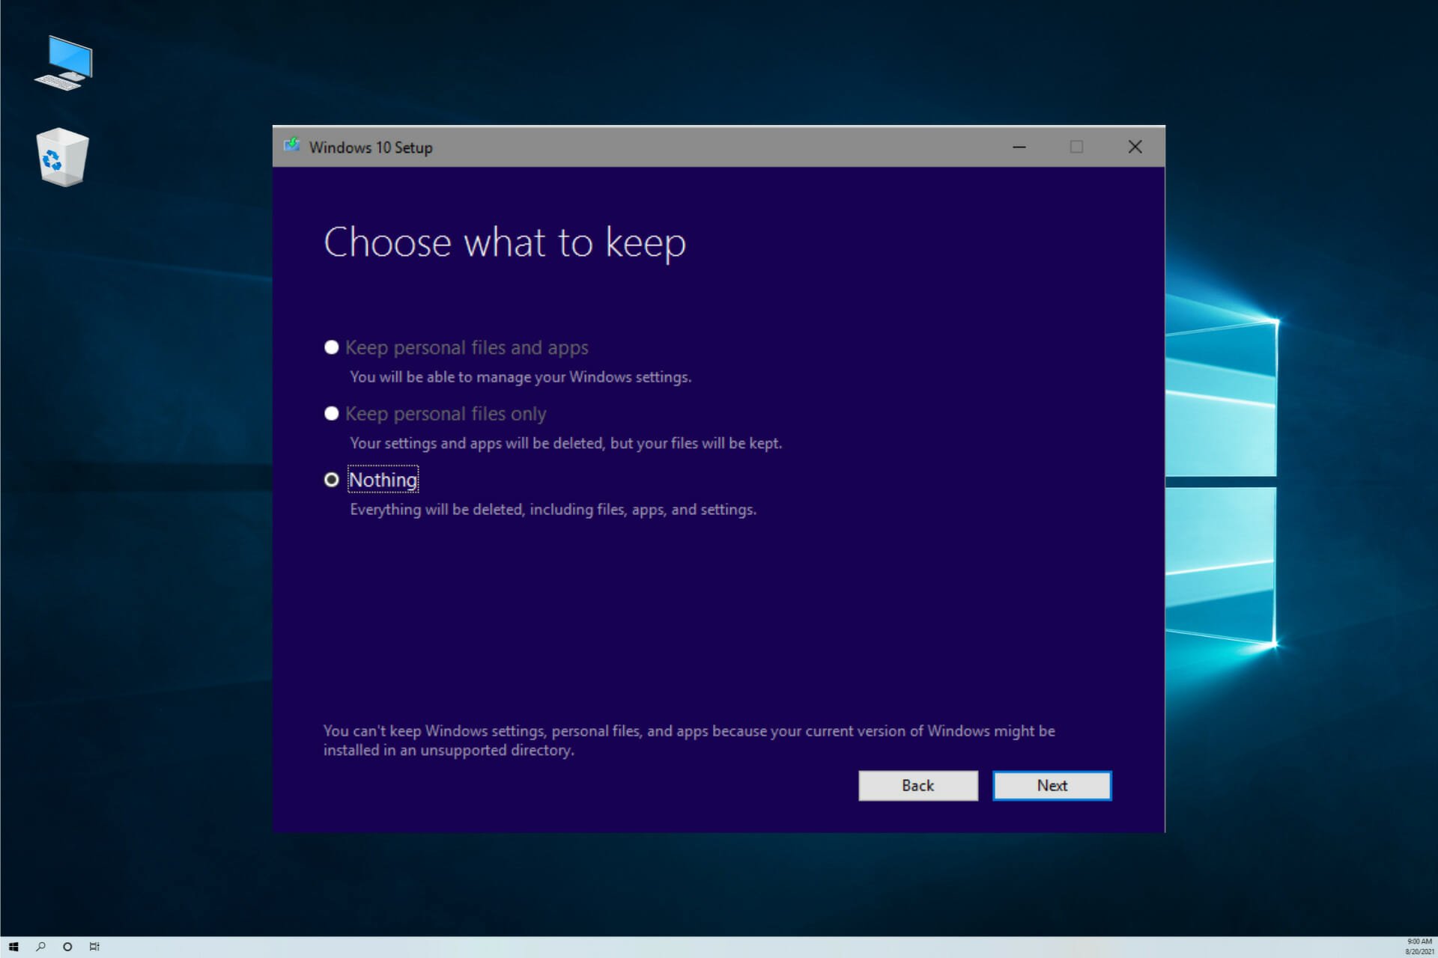Click 'You will be able to manage' description
The height and width of the screenshot is (958, 1438).
point(521,377)
